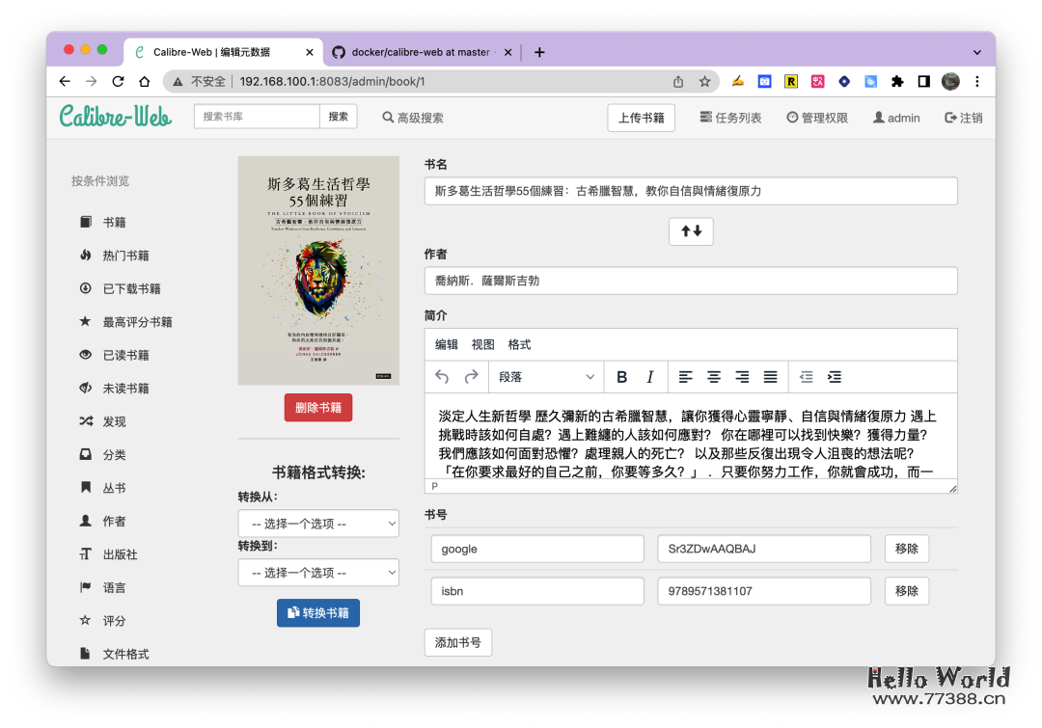Open the 格式 menu in editor
Screen dimensions: 1042x728
519,344
